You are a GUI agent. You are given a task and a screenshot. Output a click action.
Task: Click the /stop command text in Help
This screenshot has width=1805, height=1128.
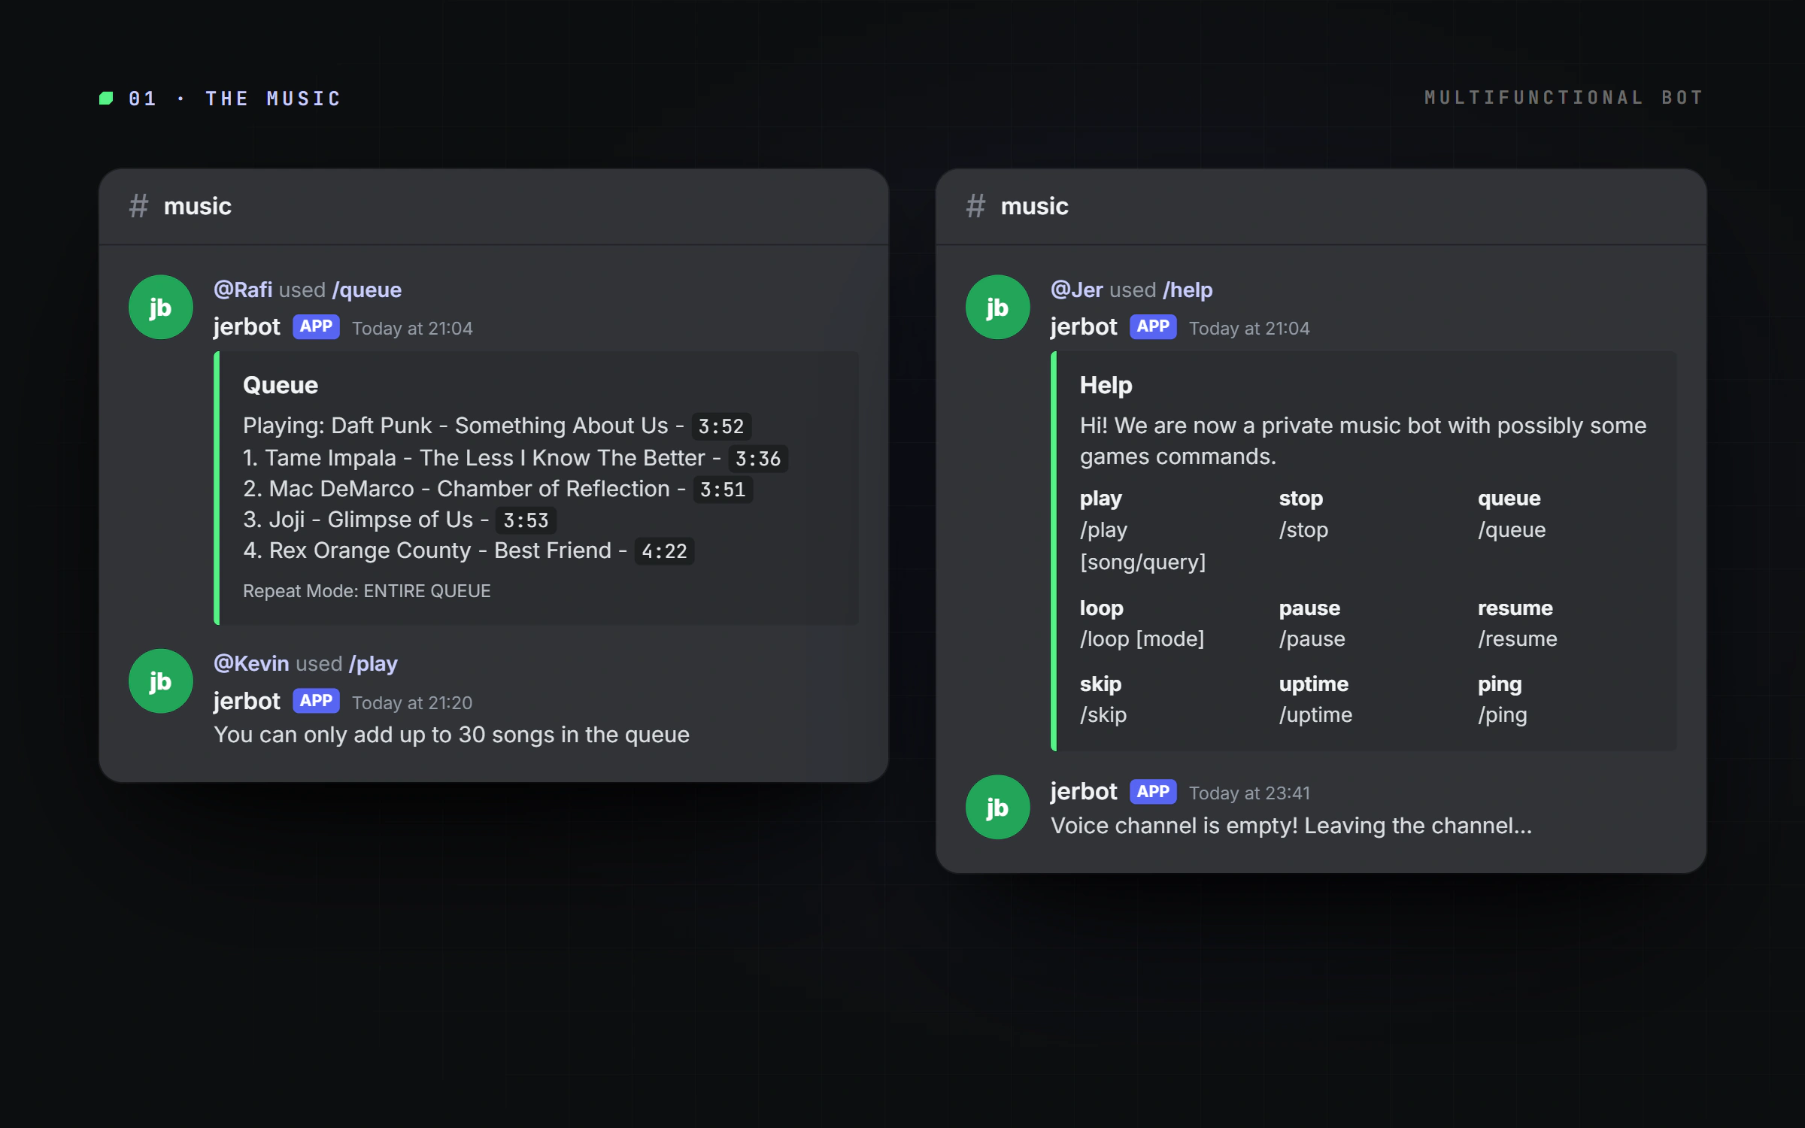1303,530
